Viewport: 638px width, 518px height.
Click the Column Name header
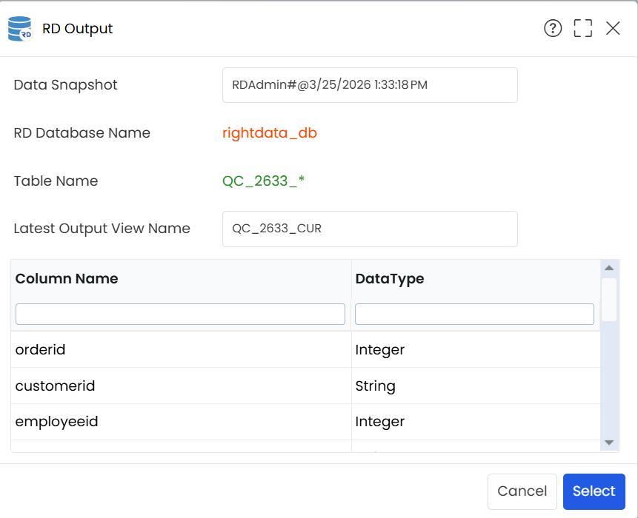click(x=67, y=279)
